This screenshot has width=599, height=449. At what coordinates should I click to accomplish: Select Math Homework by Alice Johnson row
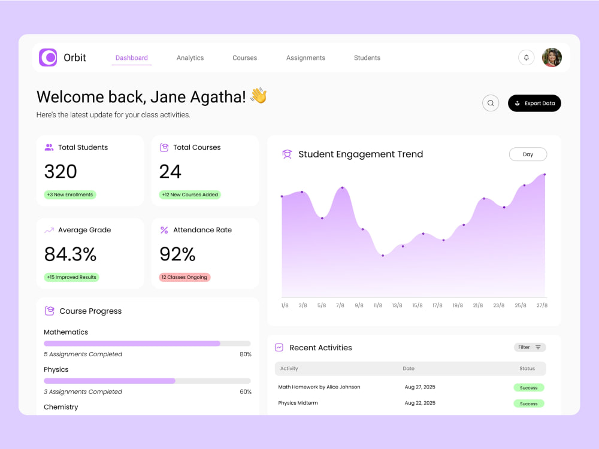point(410,387)
